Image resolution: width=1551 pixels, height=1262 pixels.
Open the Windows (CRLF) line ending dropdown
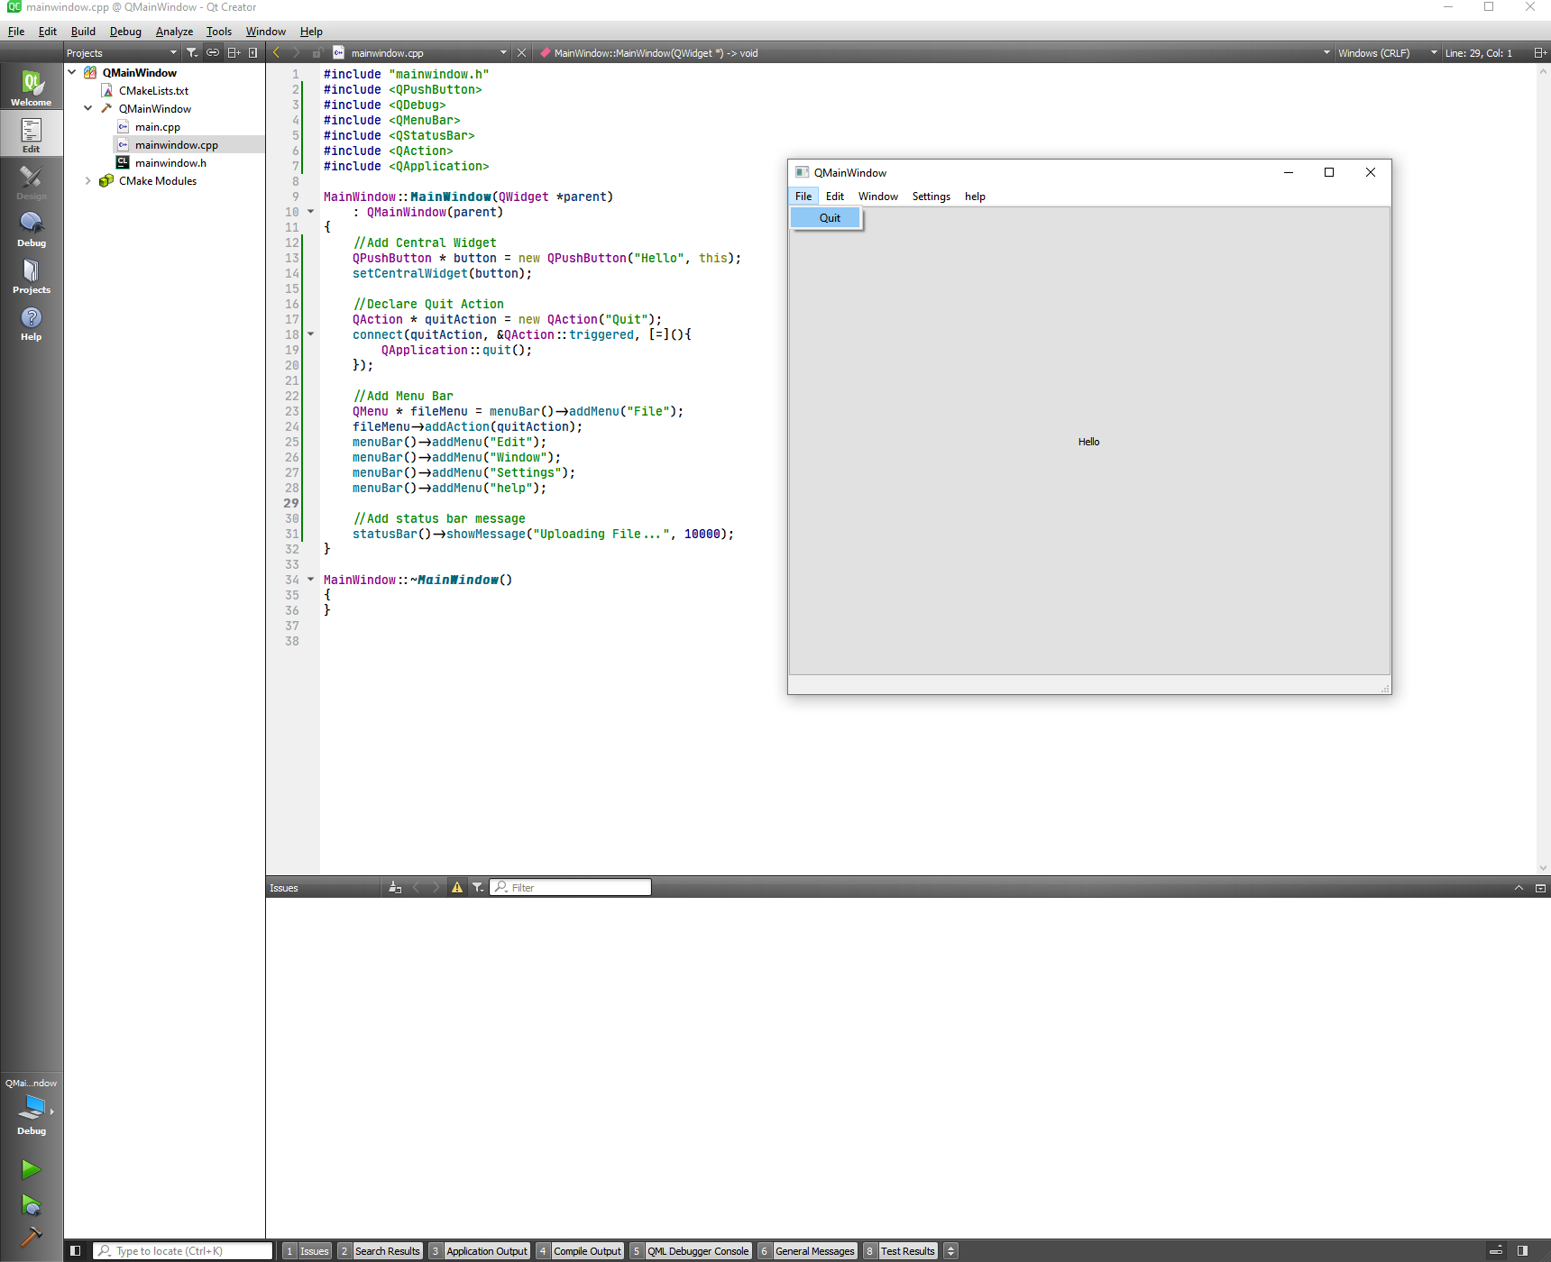coord(1387,53)
